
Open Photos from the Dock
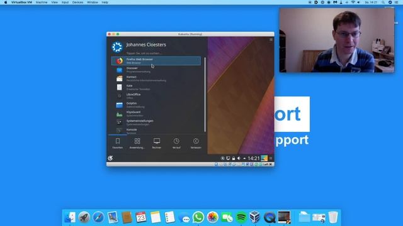(x=212, y=218)
